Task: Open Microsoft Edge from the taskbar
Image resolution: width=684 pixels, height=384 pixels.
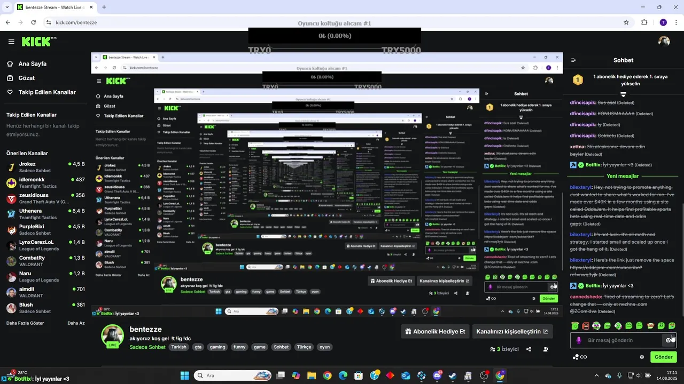Action: 343,375
